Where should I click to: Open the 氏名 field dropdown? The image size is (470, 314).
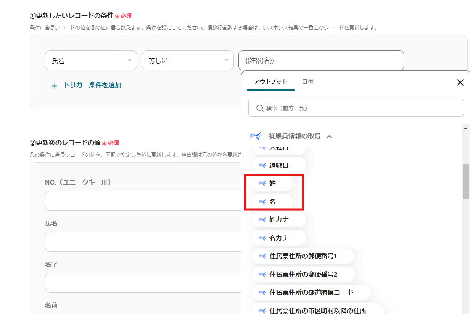pos(90,60)
